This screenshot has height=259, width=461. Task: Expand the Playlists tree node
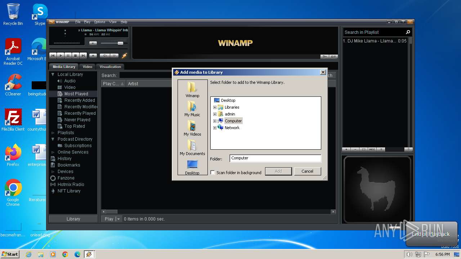53,133
